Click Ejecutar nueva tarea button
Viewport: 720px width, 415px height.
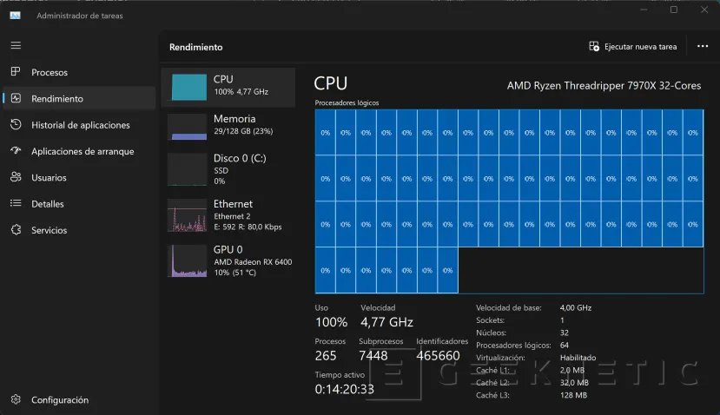633,46
